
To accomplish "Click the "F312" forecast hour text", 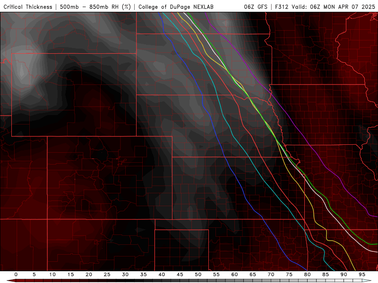I will tap(282, 7).
